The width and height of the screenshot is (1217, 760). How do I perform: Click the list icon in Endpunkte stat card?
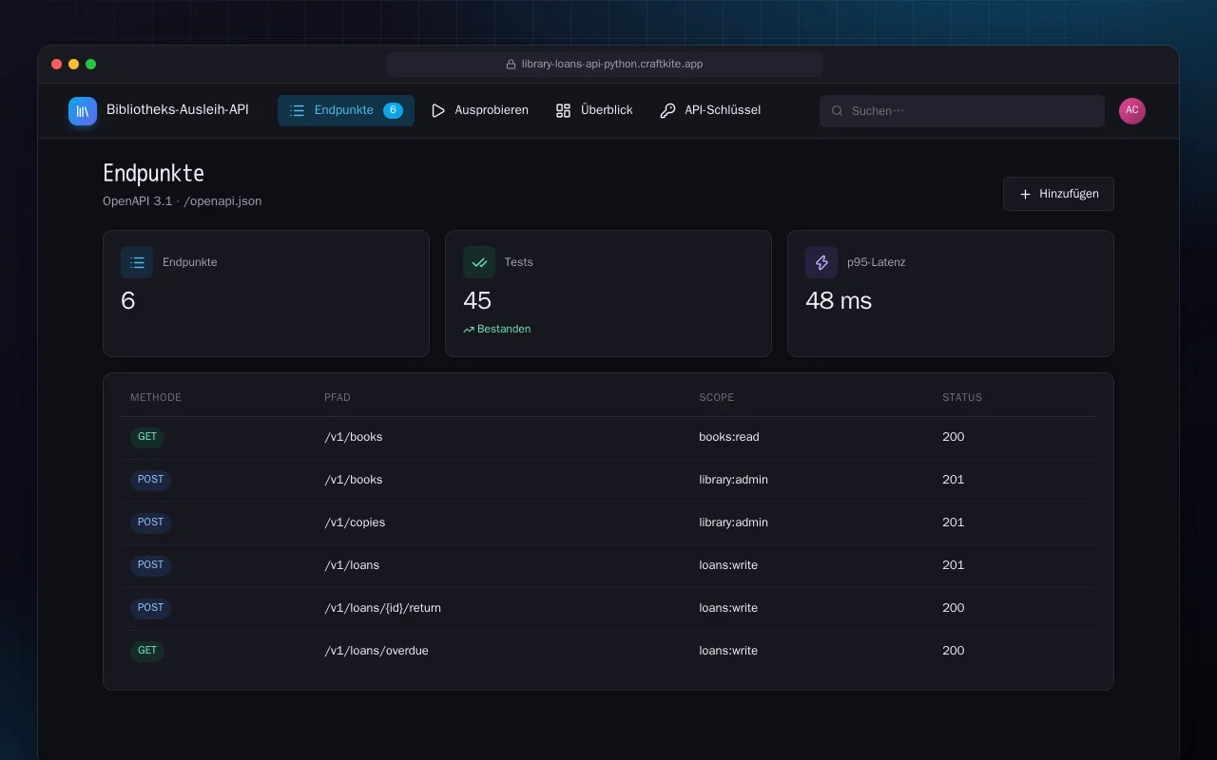(137, 262)
